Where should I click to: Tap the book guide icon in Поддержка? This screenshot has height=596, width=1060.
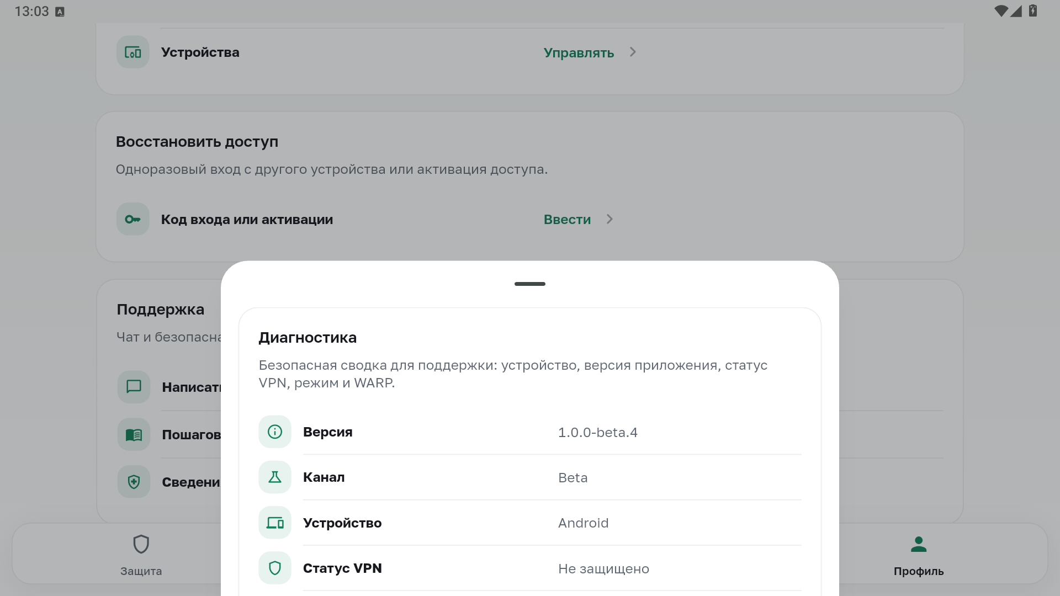[x=134, y=435]
